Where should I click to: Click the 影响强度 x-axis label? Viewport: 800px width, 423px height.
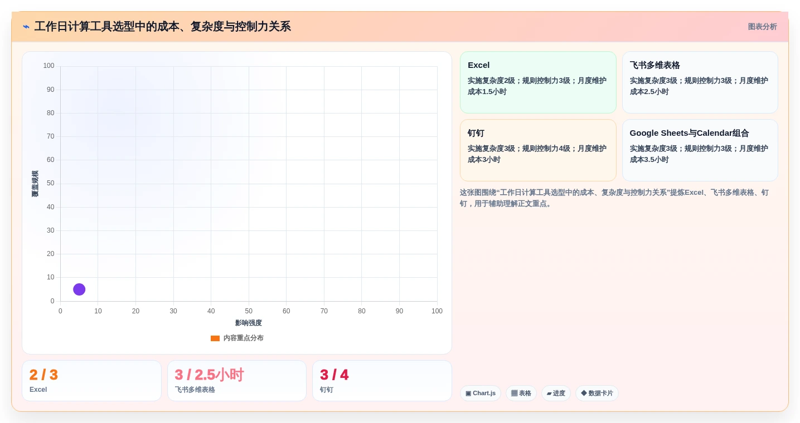tap(249, 323)
